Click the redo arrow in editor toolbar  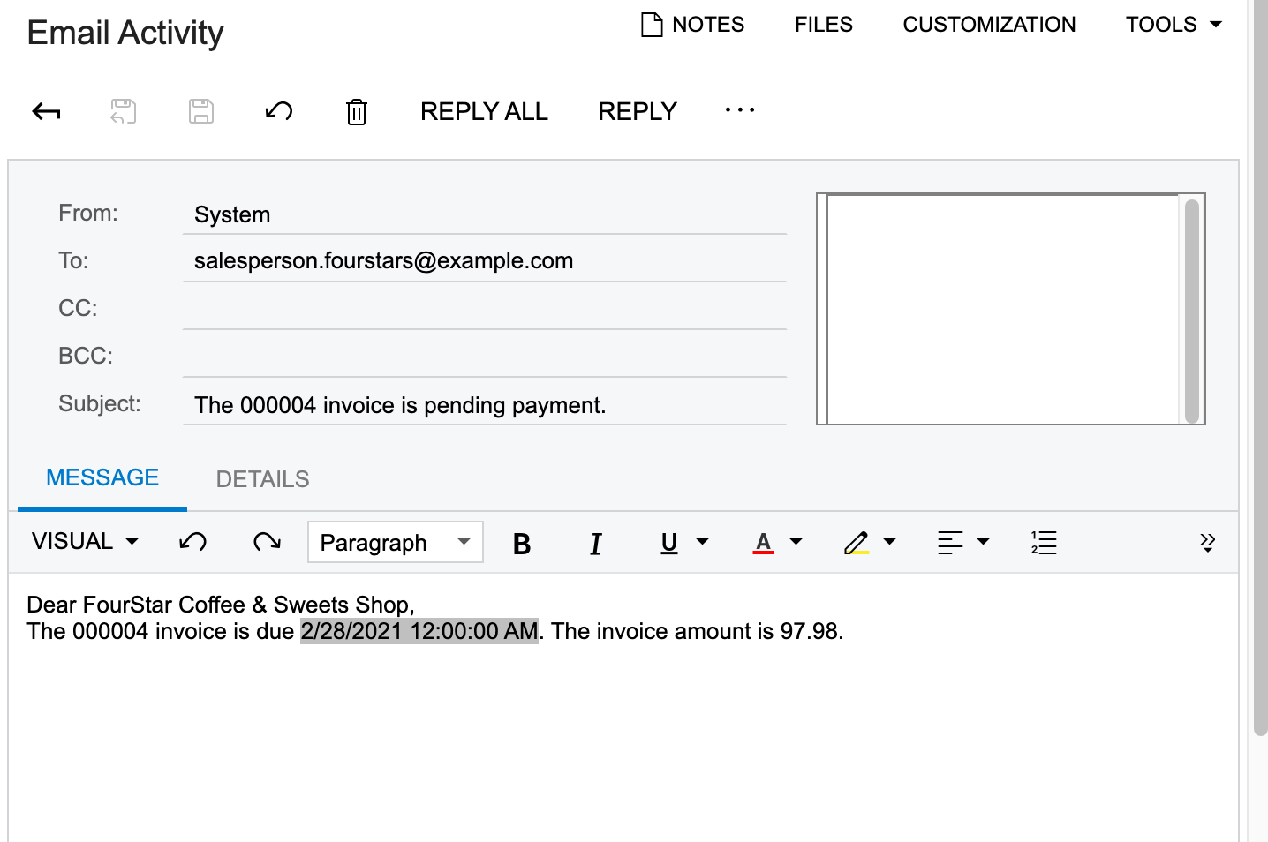(266, 542)
